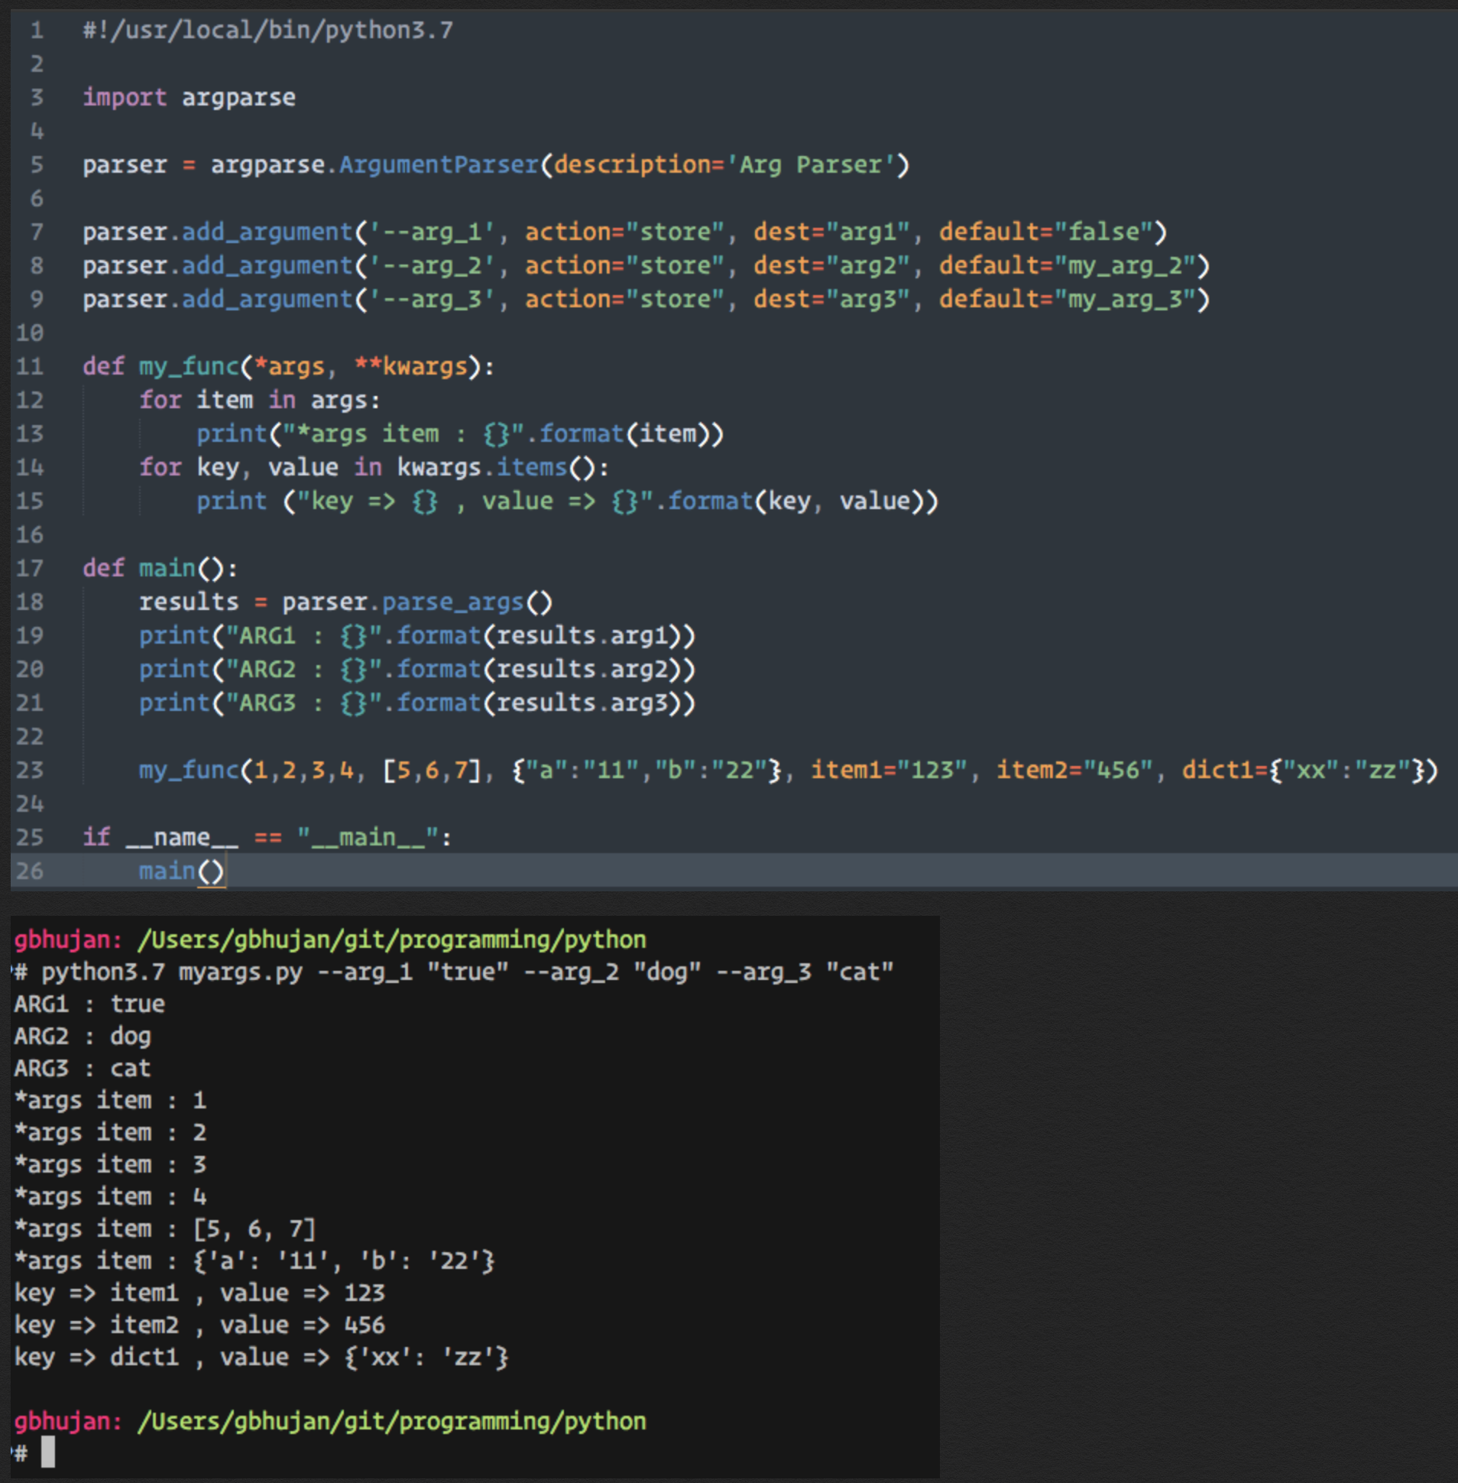Click the **kwargs parameter in my_func
Screen dimensions: 1458x1483
(410, 367)
